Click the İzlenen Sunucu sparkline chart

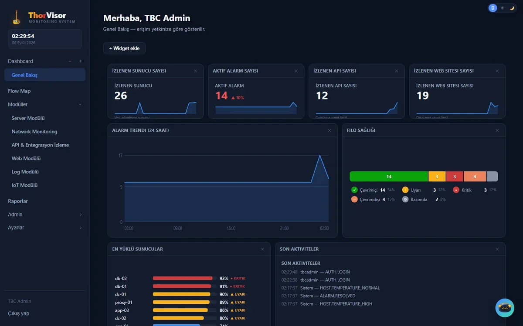(x=155, y=108)
